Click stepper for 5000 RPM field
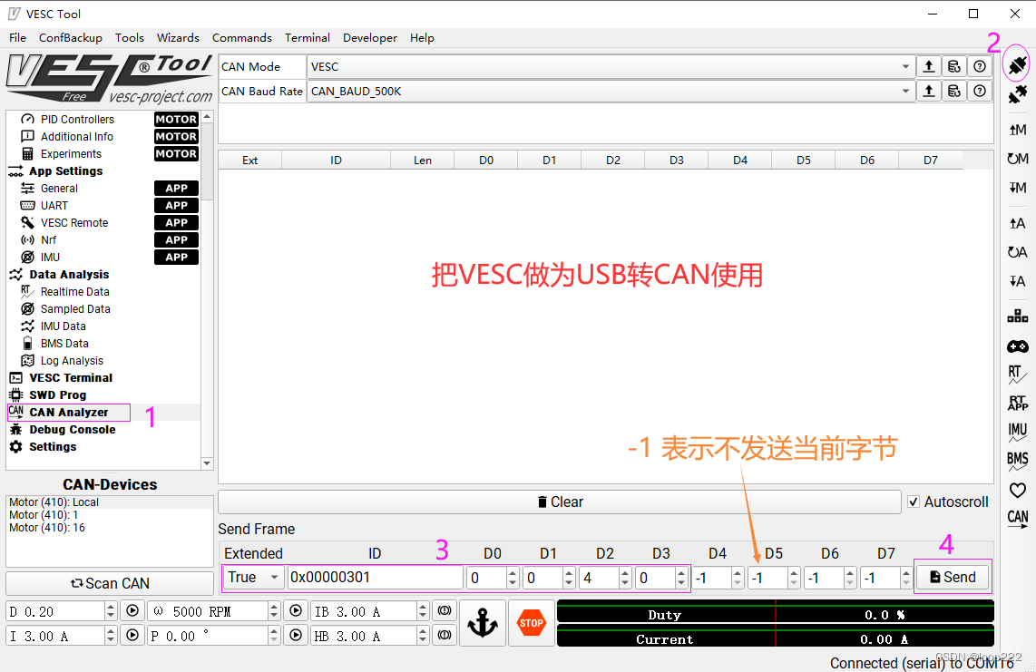Viewport: 1036px width, 672px height. coord(274,611)
